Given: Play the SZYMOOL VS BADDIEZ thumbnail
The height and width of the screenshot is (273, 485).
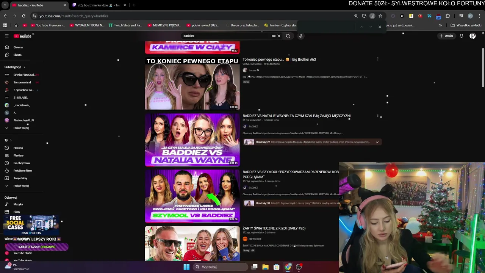Looking at the screenshot, I should [192, 196].
